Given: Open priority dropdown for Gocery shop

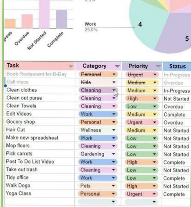Looking at the screenshot, I should click(155, 122).
